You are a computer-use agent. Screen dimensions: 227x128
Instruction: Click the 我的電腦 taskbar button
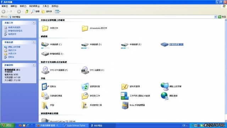(102, 126)
